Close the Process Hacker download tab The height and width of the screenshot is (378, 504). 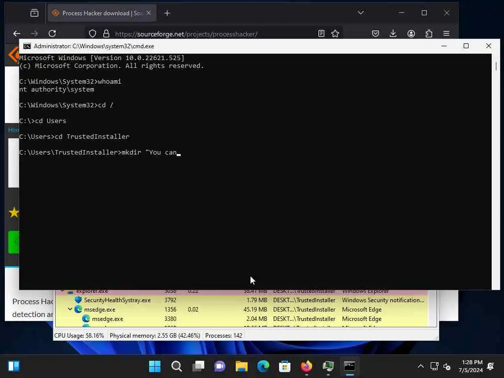coord(149,13)
